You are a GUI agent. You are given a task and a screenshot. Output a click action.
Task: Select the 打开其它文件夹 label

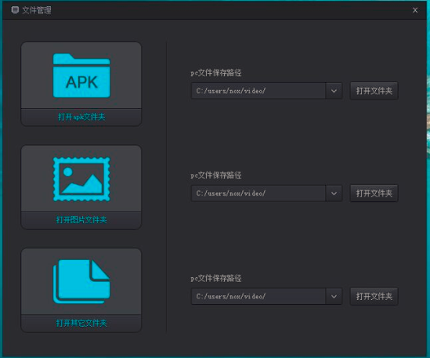81,323
